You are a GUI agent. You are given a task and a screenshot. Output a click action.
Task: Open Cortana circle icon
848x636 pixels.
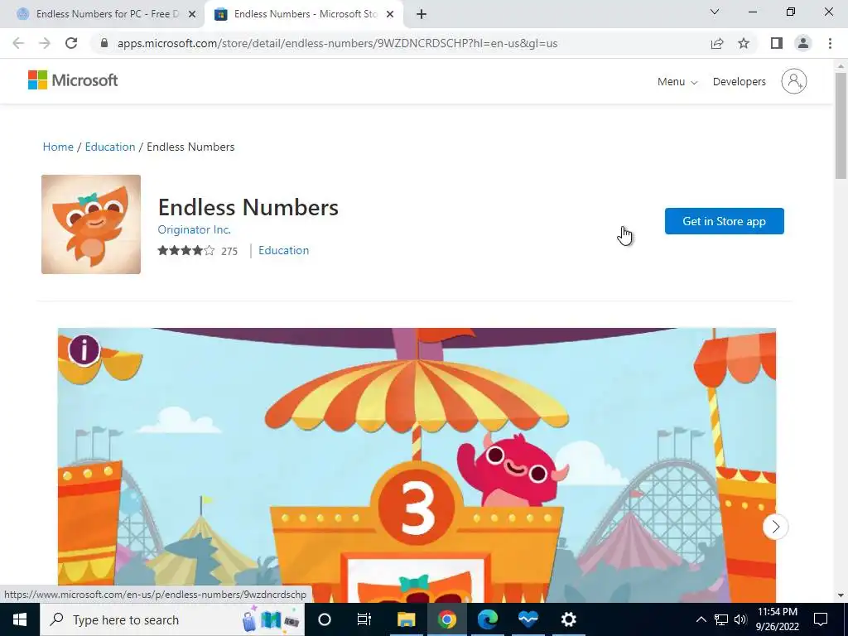point(325,619)
